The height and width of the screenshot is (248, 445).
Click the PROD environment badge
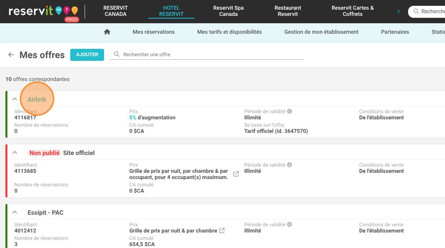71,19
